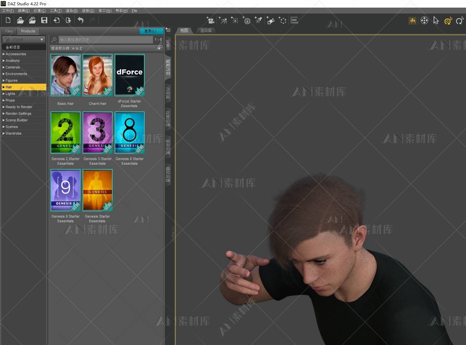Viewport: 466px width, 345px height.
Task: Select the Genesis 9 Starter Essentials thumbnail
Action: coord(65,190)
